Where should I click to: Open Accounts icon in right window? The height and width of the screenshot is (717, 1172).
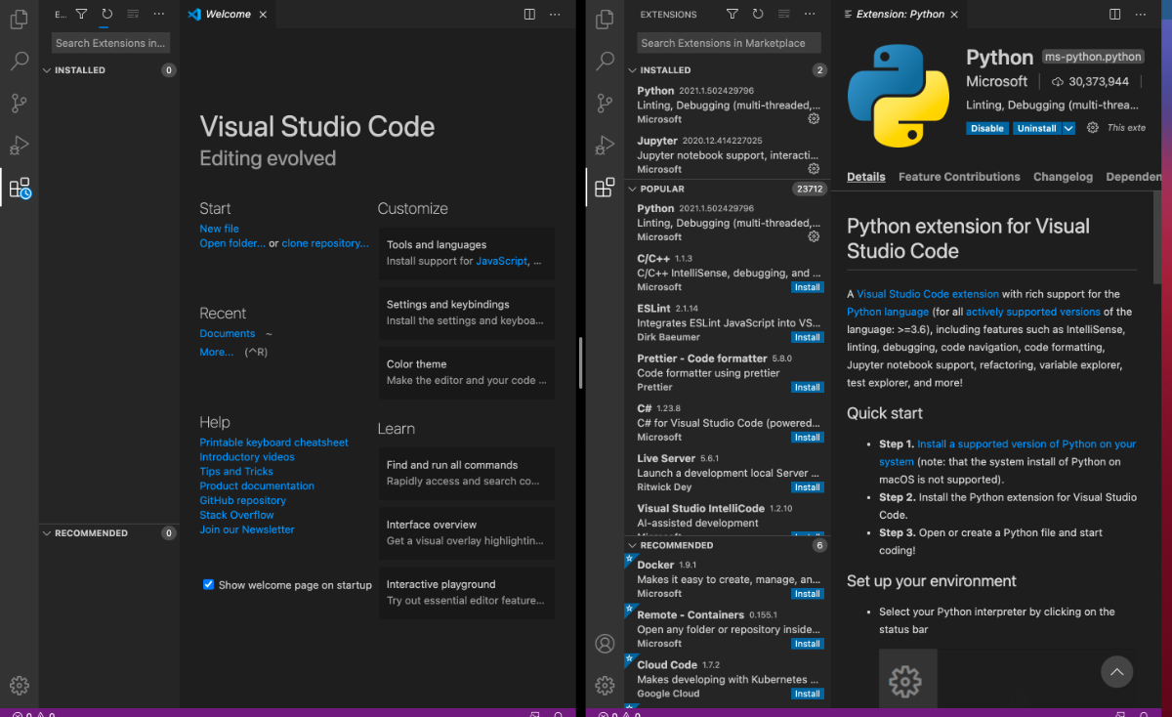click(605, 644)
